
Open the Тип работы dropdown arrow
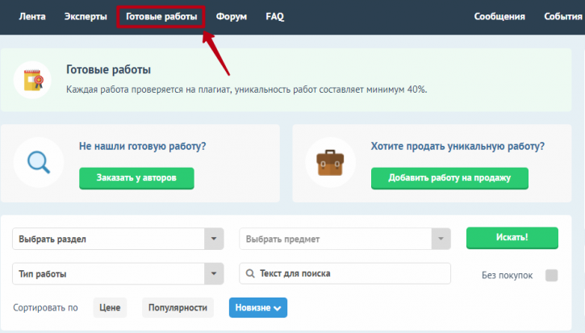pos(214,273)
